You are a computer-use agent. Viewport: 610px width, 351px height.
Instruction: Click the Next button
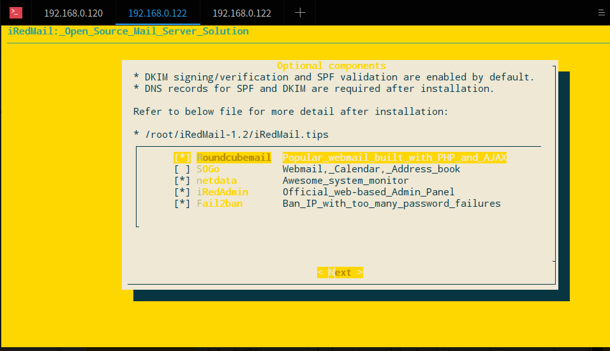point(340,273)
